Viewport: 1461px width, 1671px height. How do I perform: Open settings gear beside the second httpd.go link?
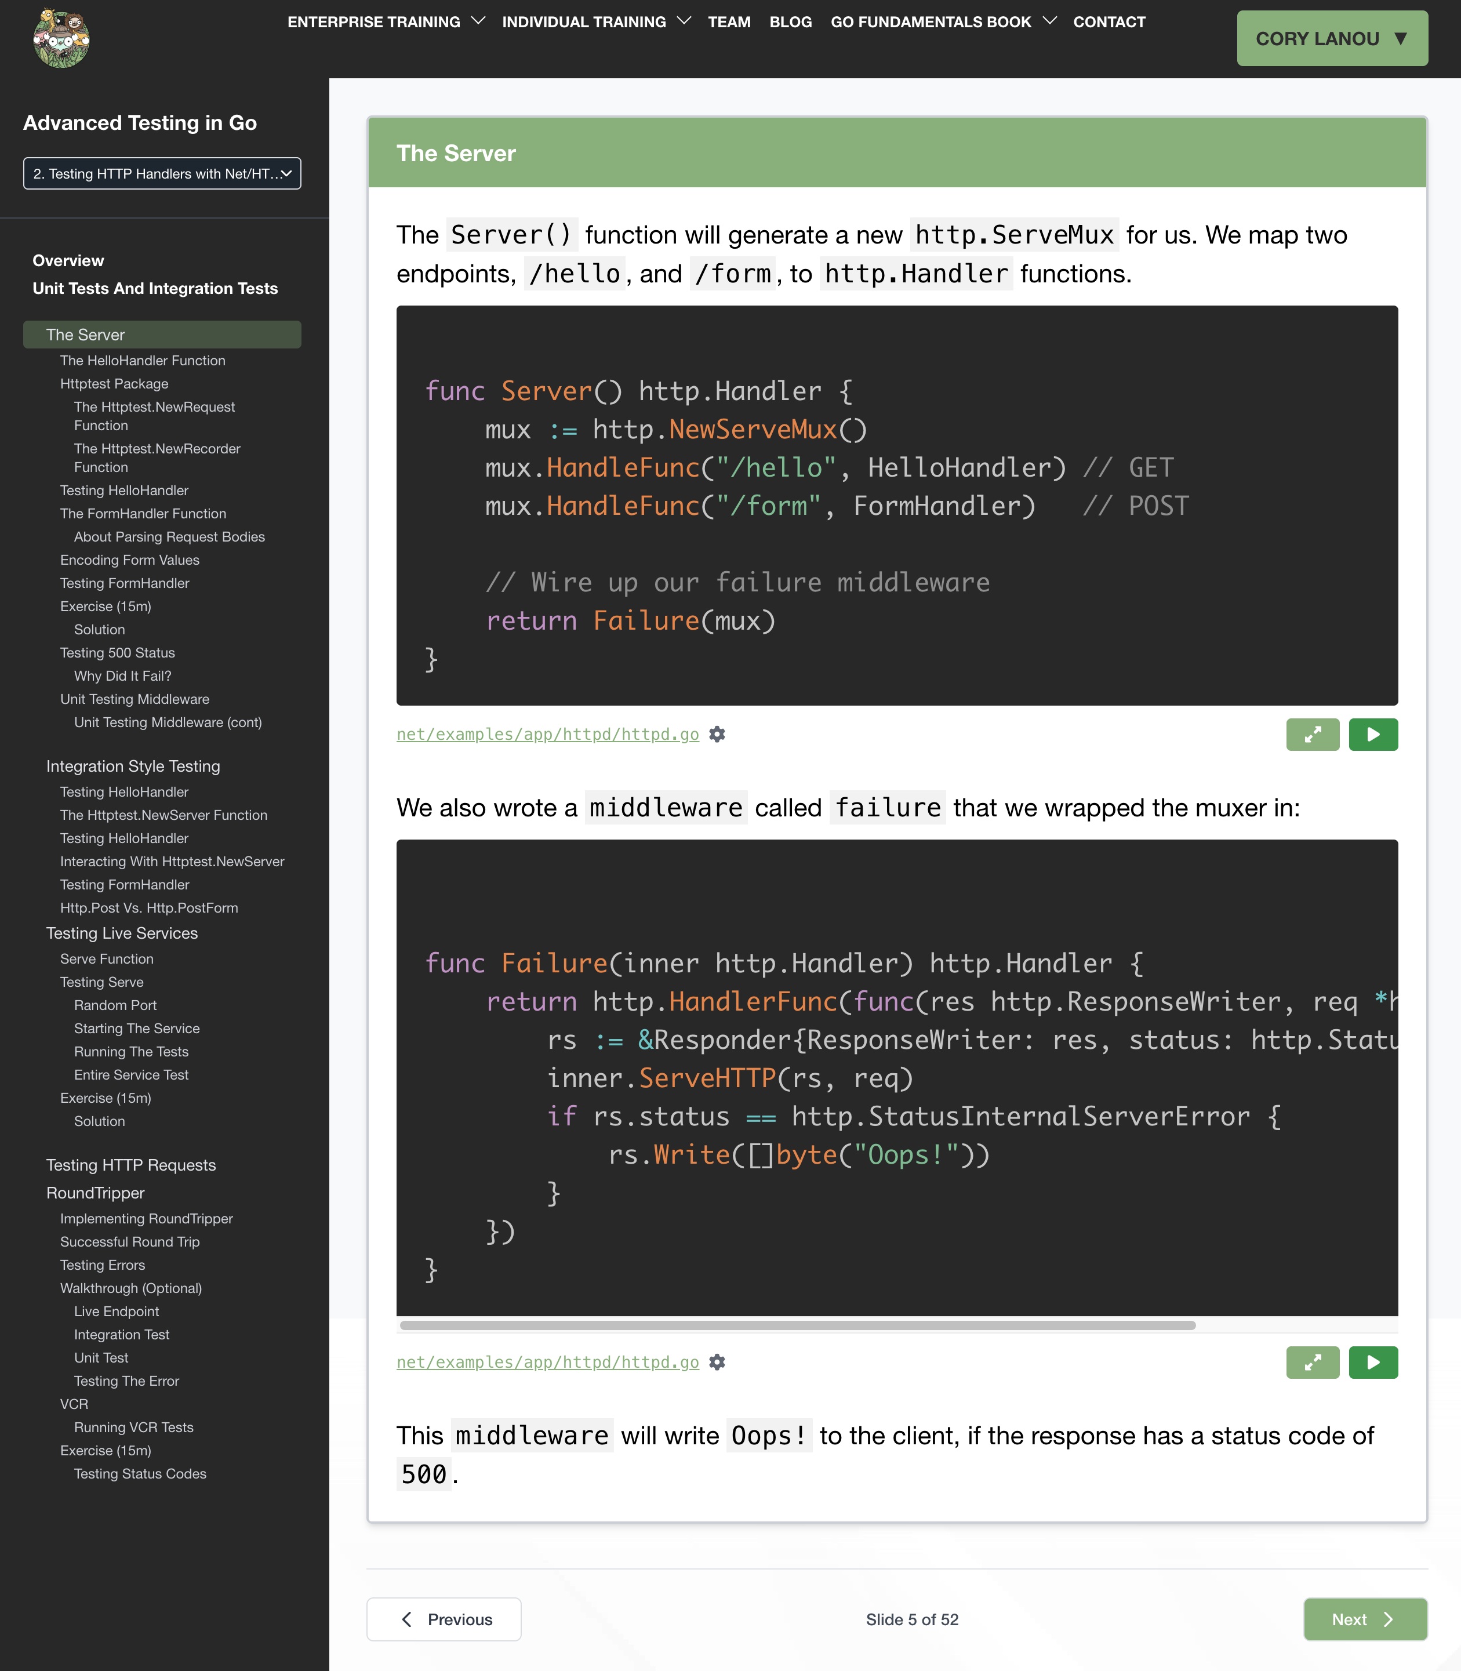[717, 1362]
